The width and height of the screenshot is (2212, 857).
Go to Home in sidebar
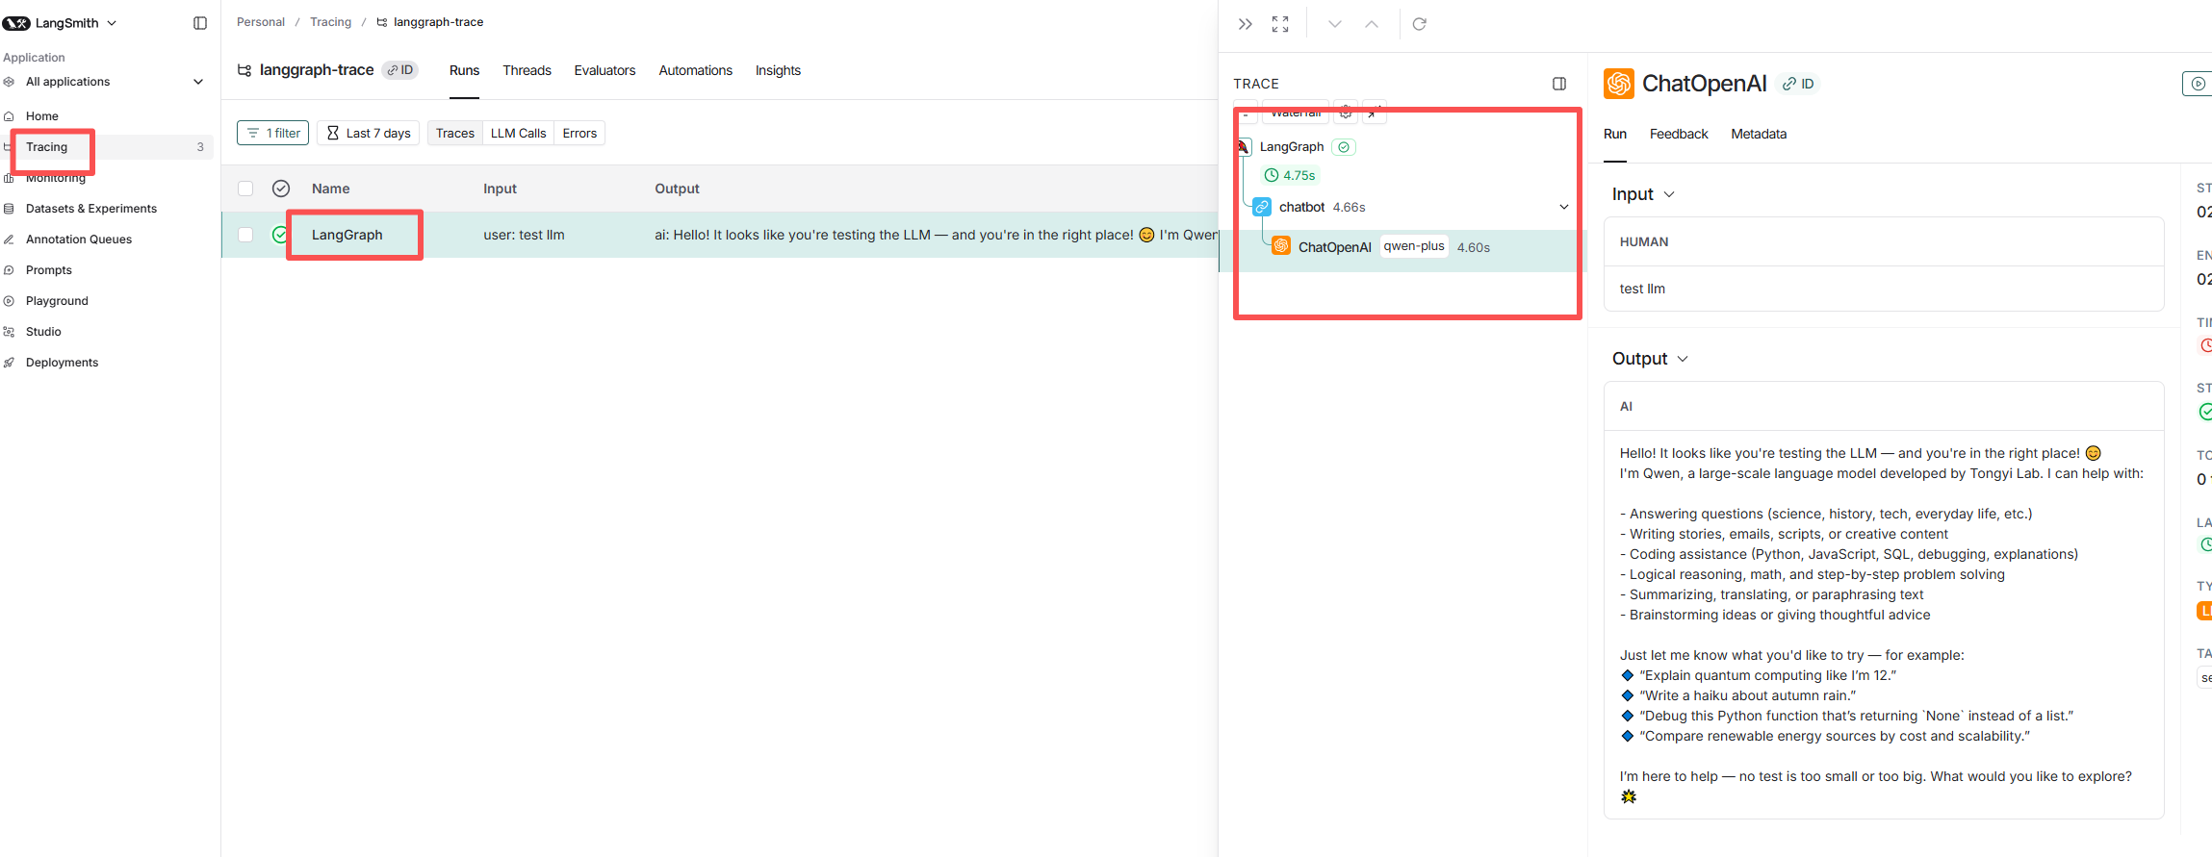point(42,116)
